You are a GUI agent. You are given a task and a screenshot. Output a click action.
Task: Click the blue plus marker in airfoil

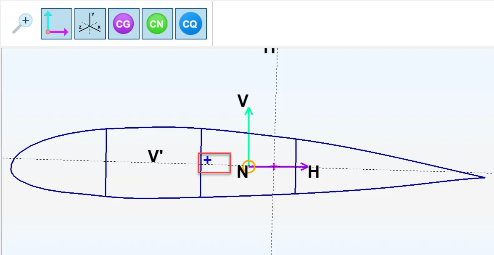click(x=207, y=160)
